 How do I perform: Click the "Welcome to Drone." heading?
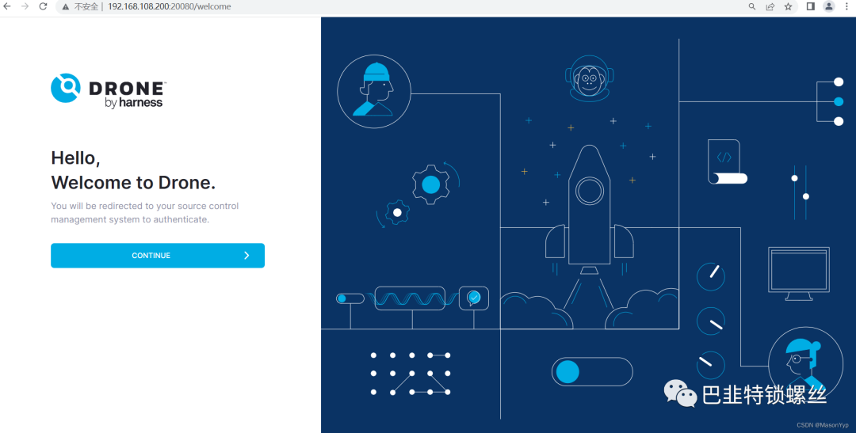(133, 182)
